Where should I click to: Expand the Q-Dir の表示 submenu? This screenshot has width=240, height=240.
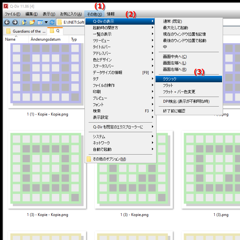click(x=120, y=21)
